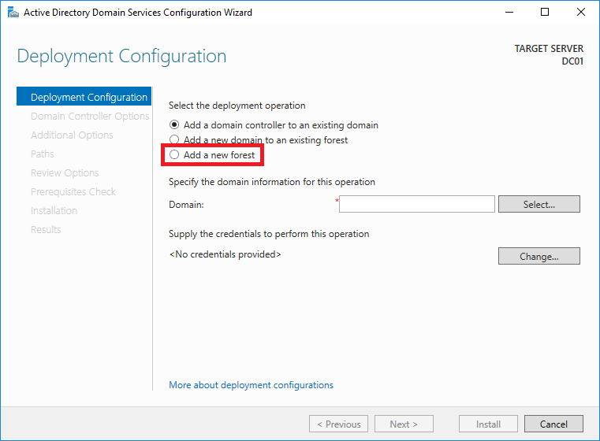Viewport: 600px width, 441px height.
Task: Click the Next > button
Action: pyautogui.click(x=404, y=424)
